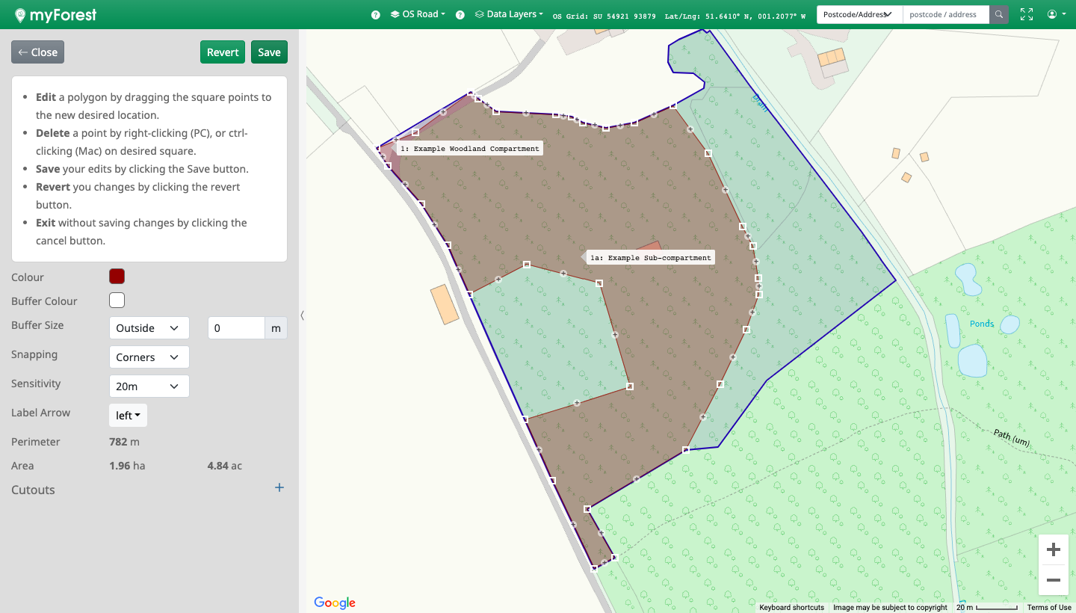Open help icon beside Data Layers
Viewport: 1076px width, 613px height.
(460, 15)
